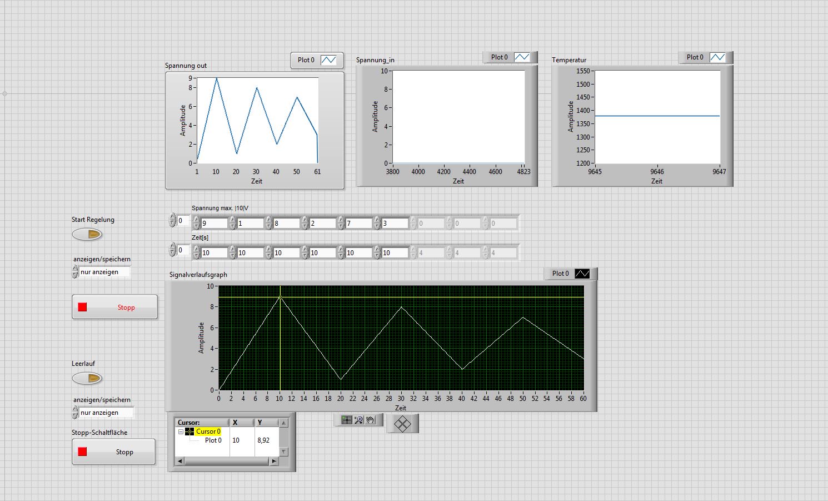
Task: Click the Zeit[s] array index field
Action: coord(183,250)
